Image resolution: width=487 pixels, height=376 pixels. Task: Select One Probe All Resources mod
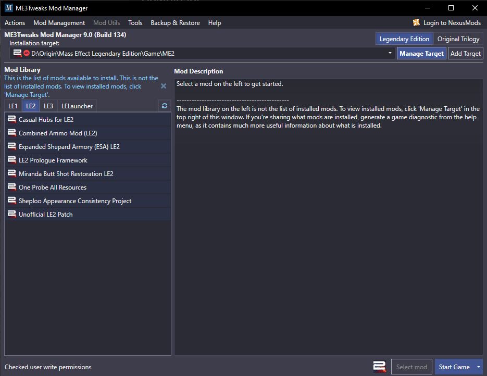[88, 187]
